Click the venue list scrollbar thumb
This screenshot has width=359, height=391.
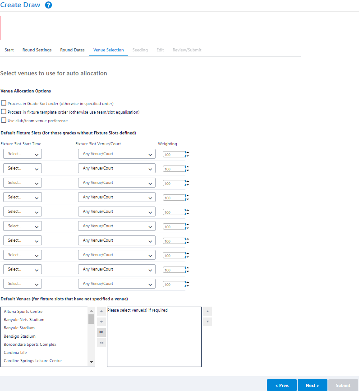pos(91,319)
